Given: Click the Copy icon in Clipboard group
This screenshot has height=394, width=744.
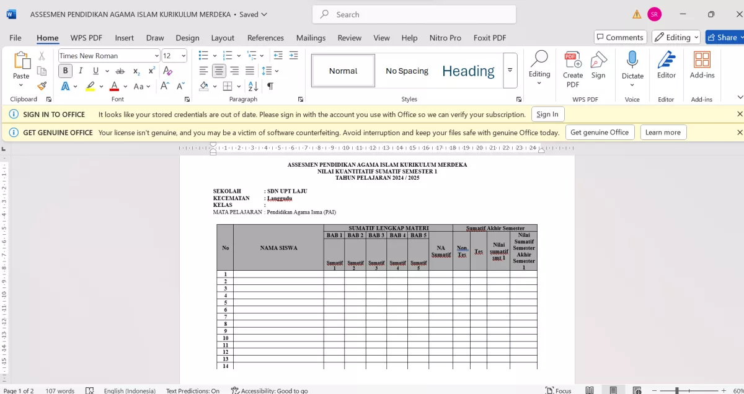Looking at the screenshot, I should [x=42, y=71].
